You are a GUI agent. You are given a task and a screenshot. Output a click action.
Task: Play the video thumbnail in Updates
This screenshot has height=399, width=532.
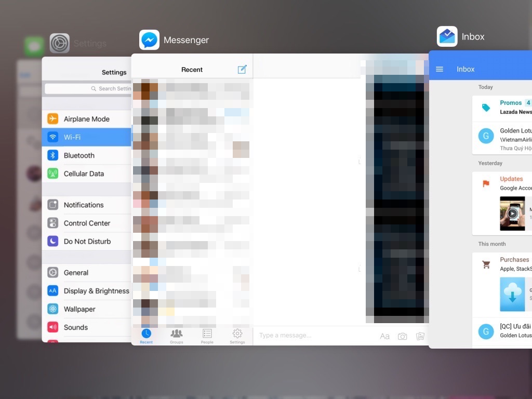513,213
